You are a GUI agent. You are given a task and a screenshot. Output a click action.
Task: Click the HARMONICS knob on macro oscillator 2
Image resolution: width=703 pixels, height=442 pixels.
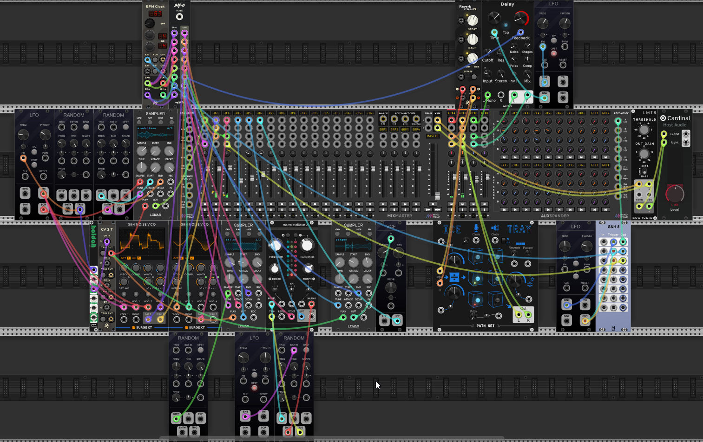click(307, 245)
